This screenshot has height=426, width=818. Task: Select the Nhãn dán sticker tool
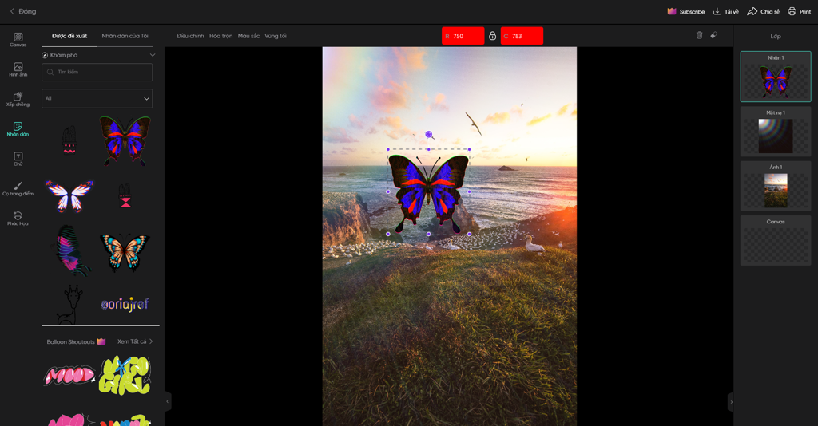18,128
